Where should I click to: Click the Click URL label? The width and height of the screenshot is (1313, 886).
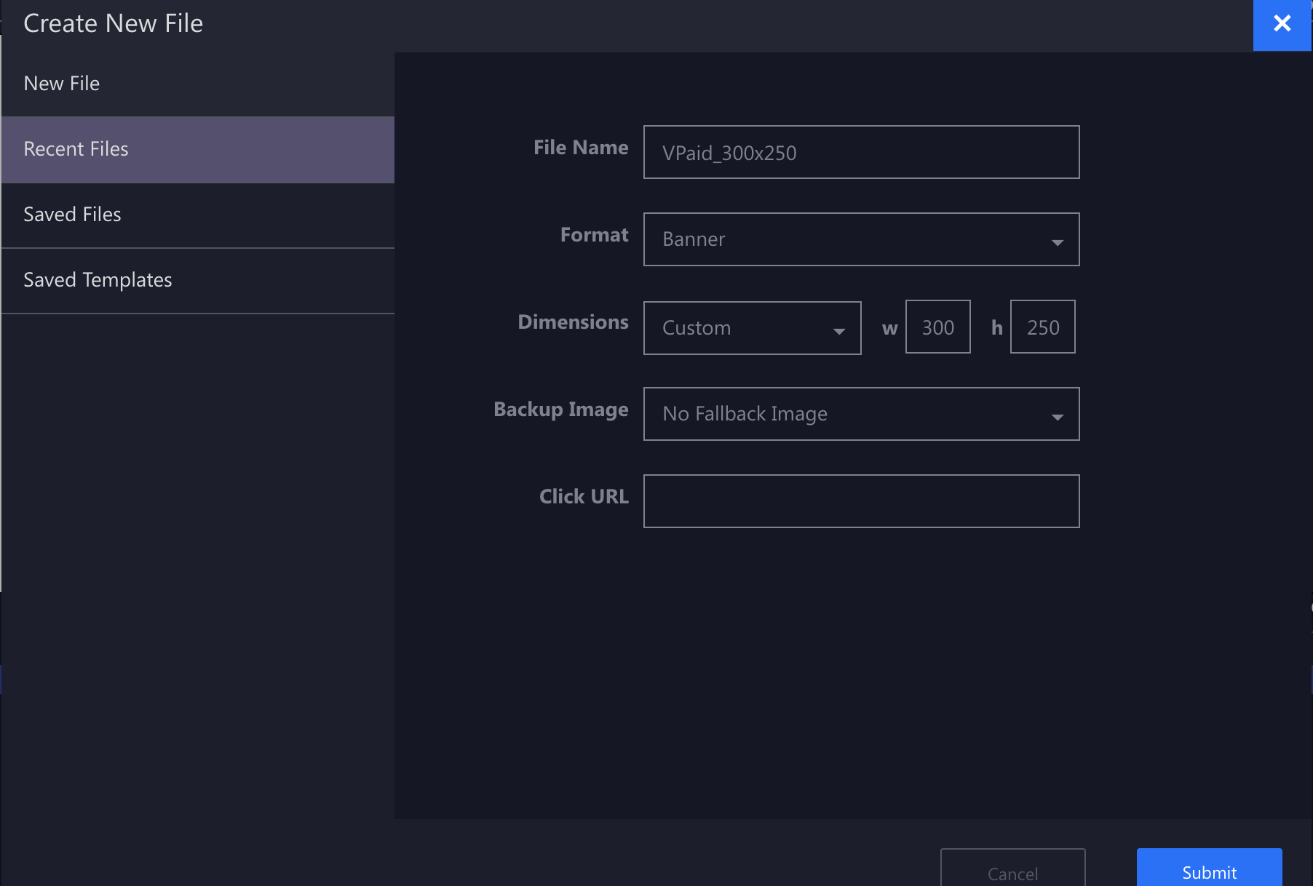pos(584,497)
